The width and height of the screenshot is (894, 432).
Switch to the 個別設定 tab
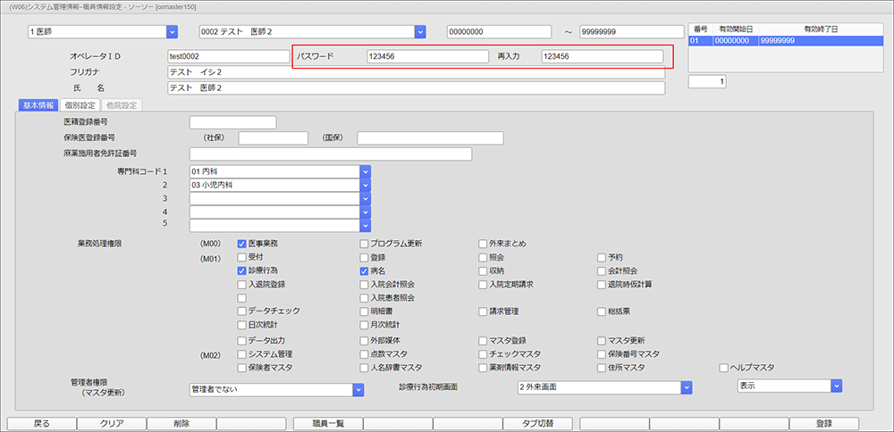click(80, 104)
